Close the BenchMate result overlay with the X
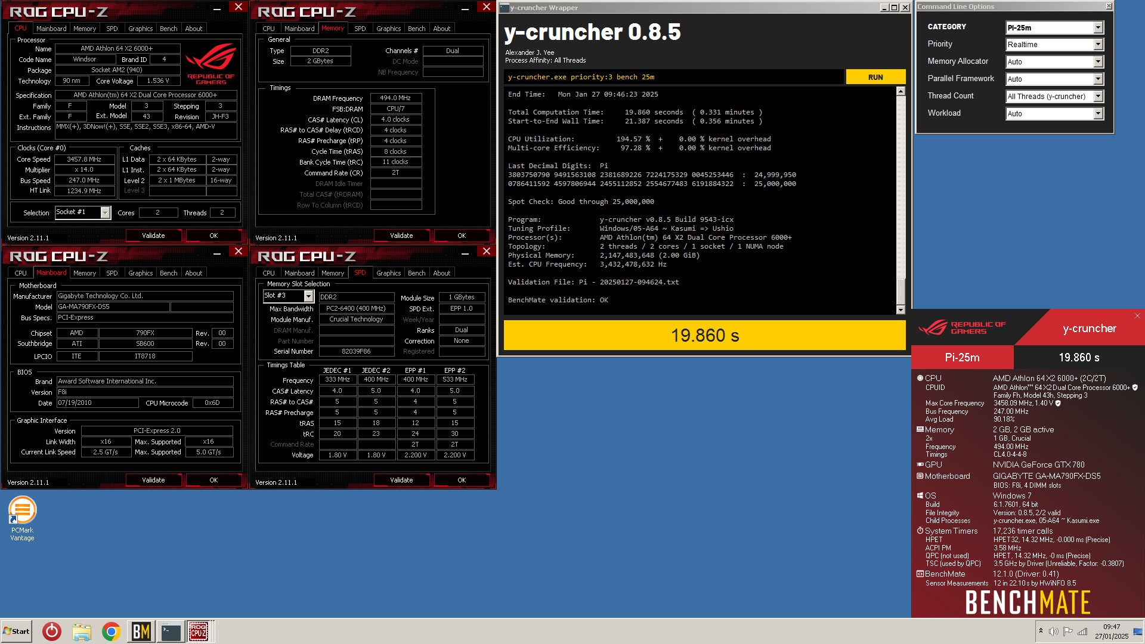The image size is (1145, 644). tap(1137, 316)
